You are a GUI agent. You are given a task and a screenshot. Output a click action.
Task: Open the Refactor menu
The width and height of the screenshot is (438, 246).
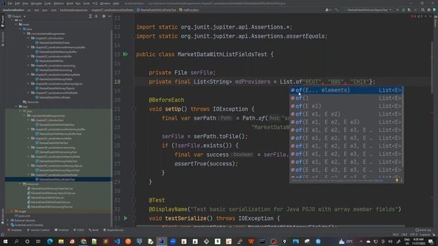click(59, 3)
